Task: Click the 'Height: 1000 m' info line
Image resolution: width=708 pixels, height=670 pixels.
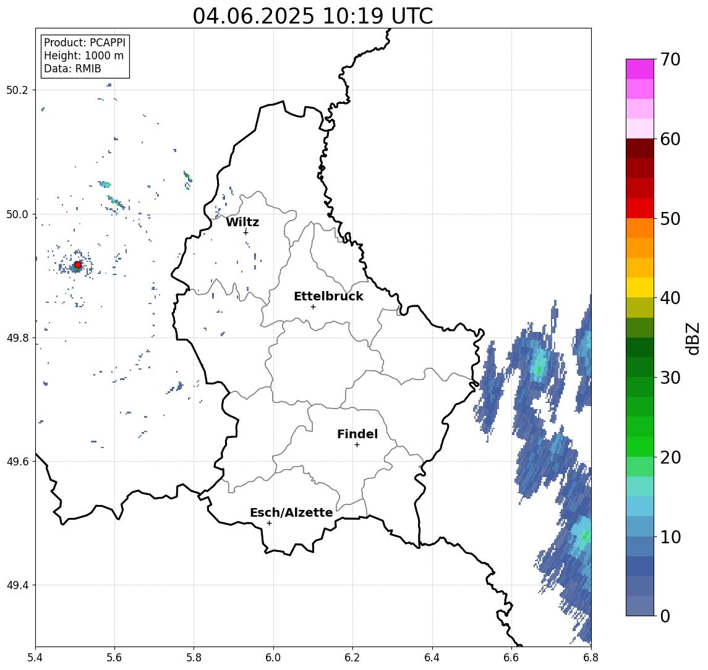Action: click(x=83, y=56)
